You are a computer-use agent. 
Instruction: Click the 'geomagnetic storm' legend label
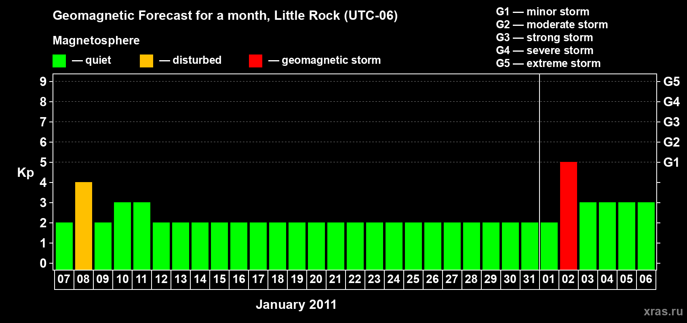click(x=331, y=60)
